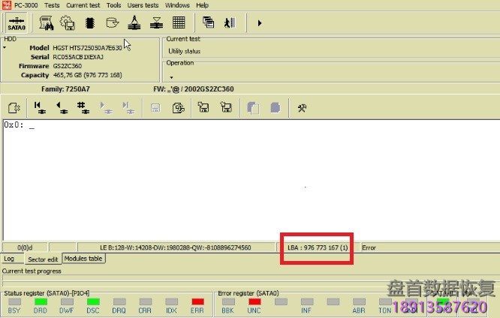Click the open sector file icon

pyautogui.click(x=14, y=108)
